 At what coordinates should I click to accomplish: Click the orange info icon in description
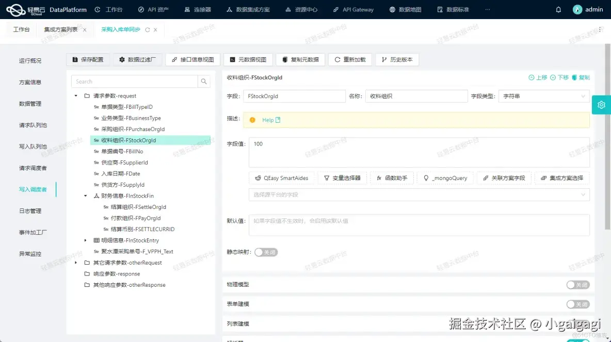point(252,120)
